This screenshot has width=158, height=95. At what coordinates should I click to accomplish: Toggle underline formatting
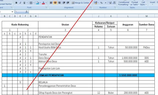click(x=24, y=3)
